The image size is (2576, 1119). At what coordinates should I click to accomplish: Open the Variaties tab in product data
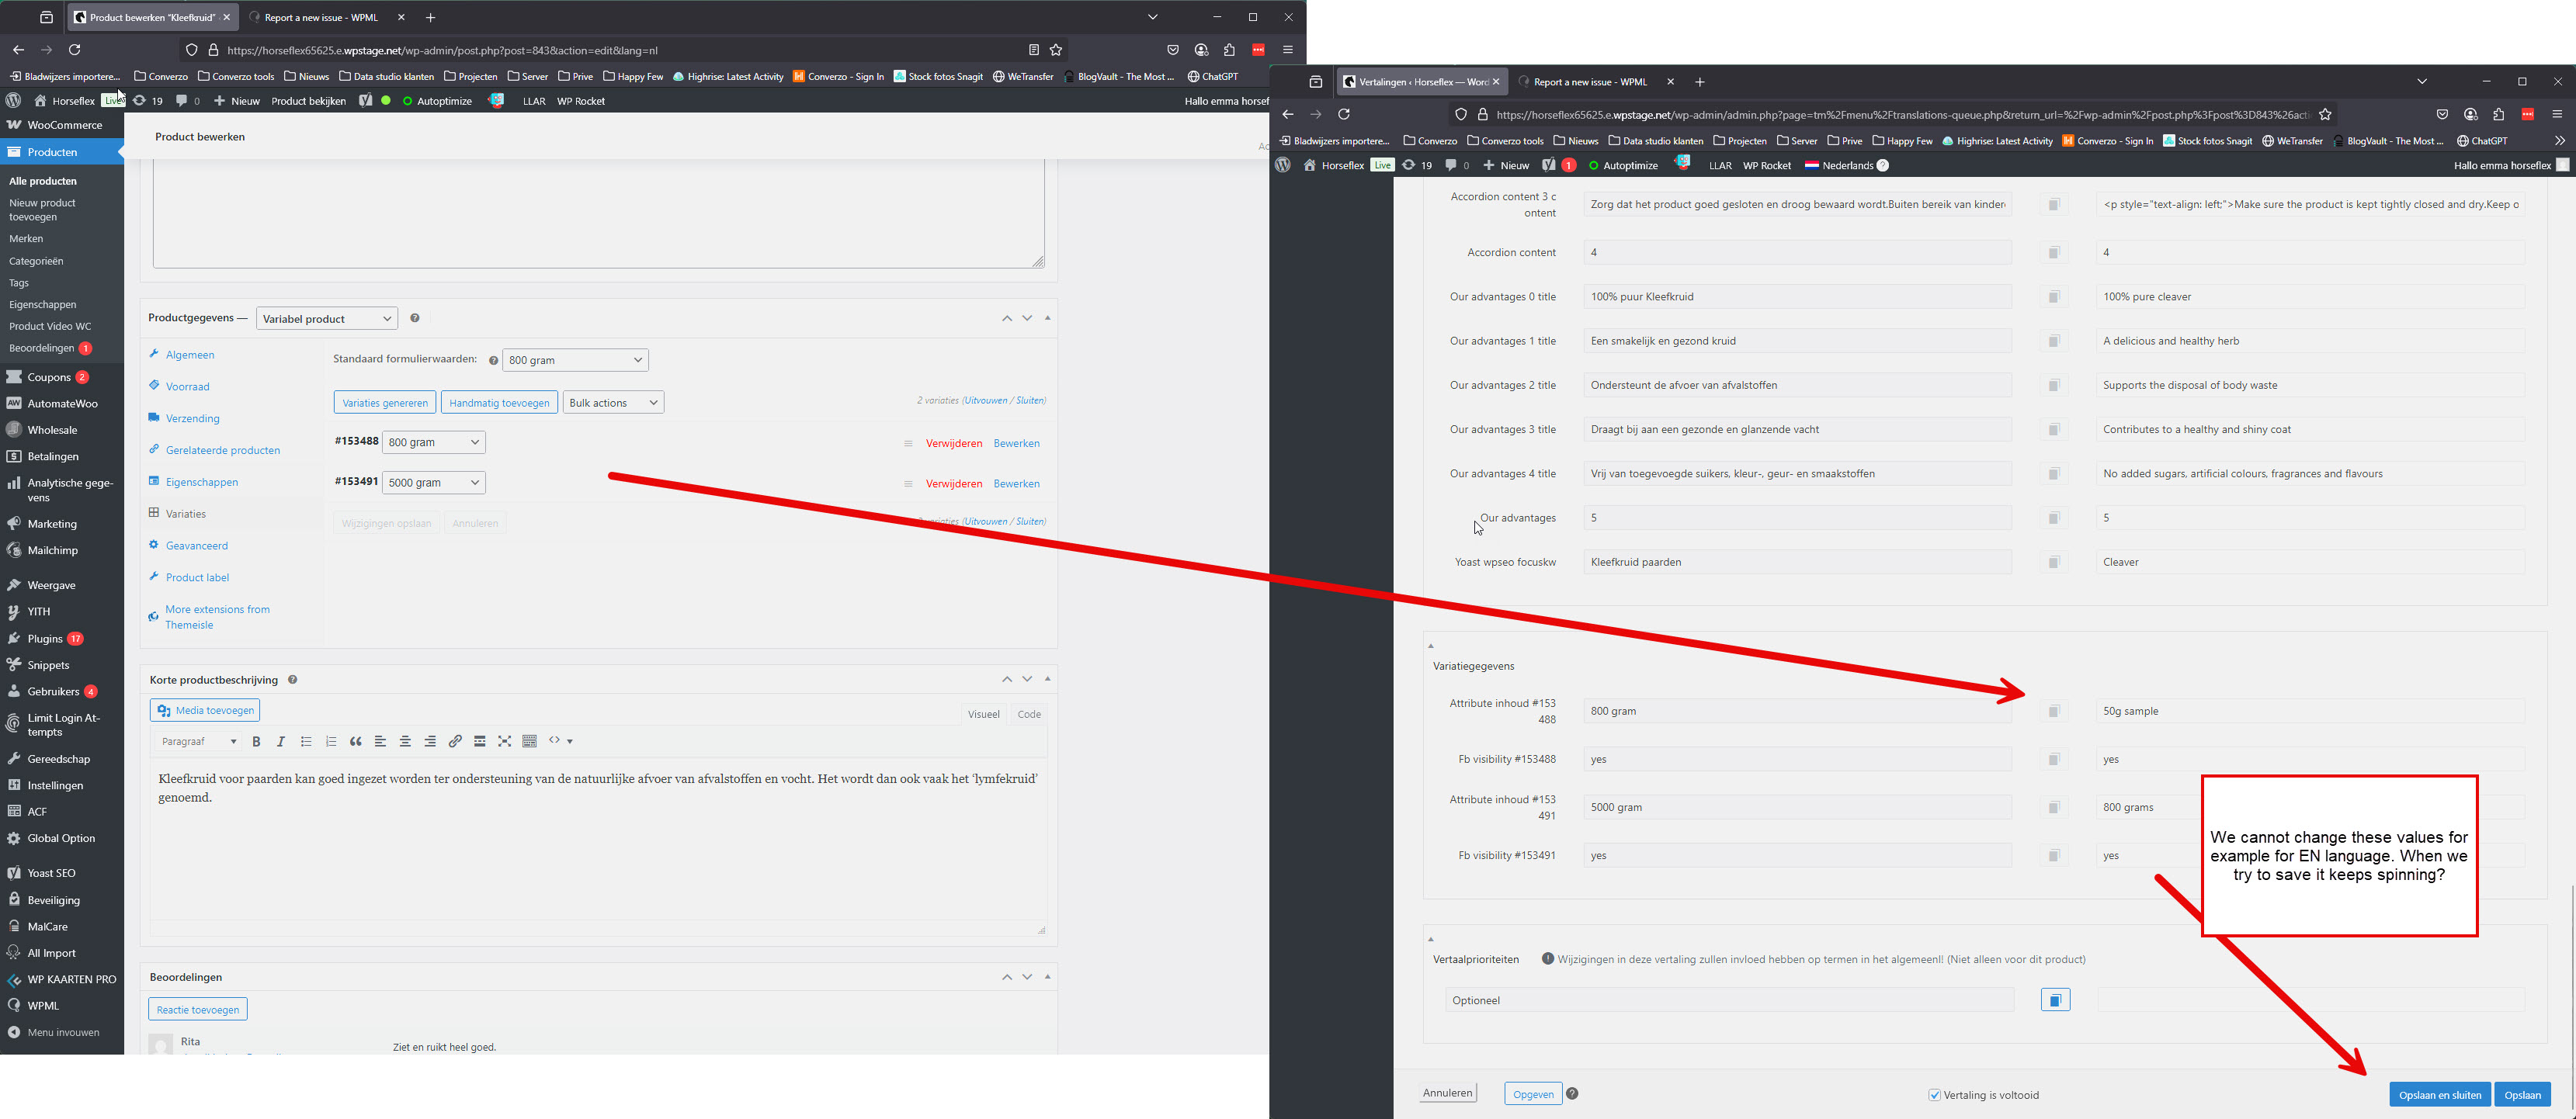pos(186,514)
